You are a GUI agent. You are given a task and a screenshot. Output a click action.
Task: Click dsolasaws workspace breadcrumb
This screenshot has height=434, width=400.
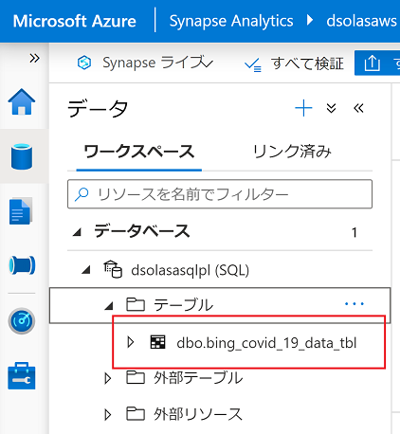coord(362,21)
